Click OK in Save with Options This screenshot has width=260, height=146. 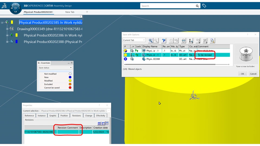[x=242, y=74]
